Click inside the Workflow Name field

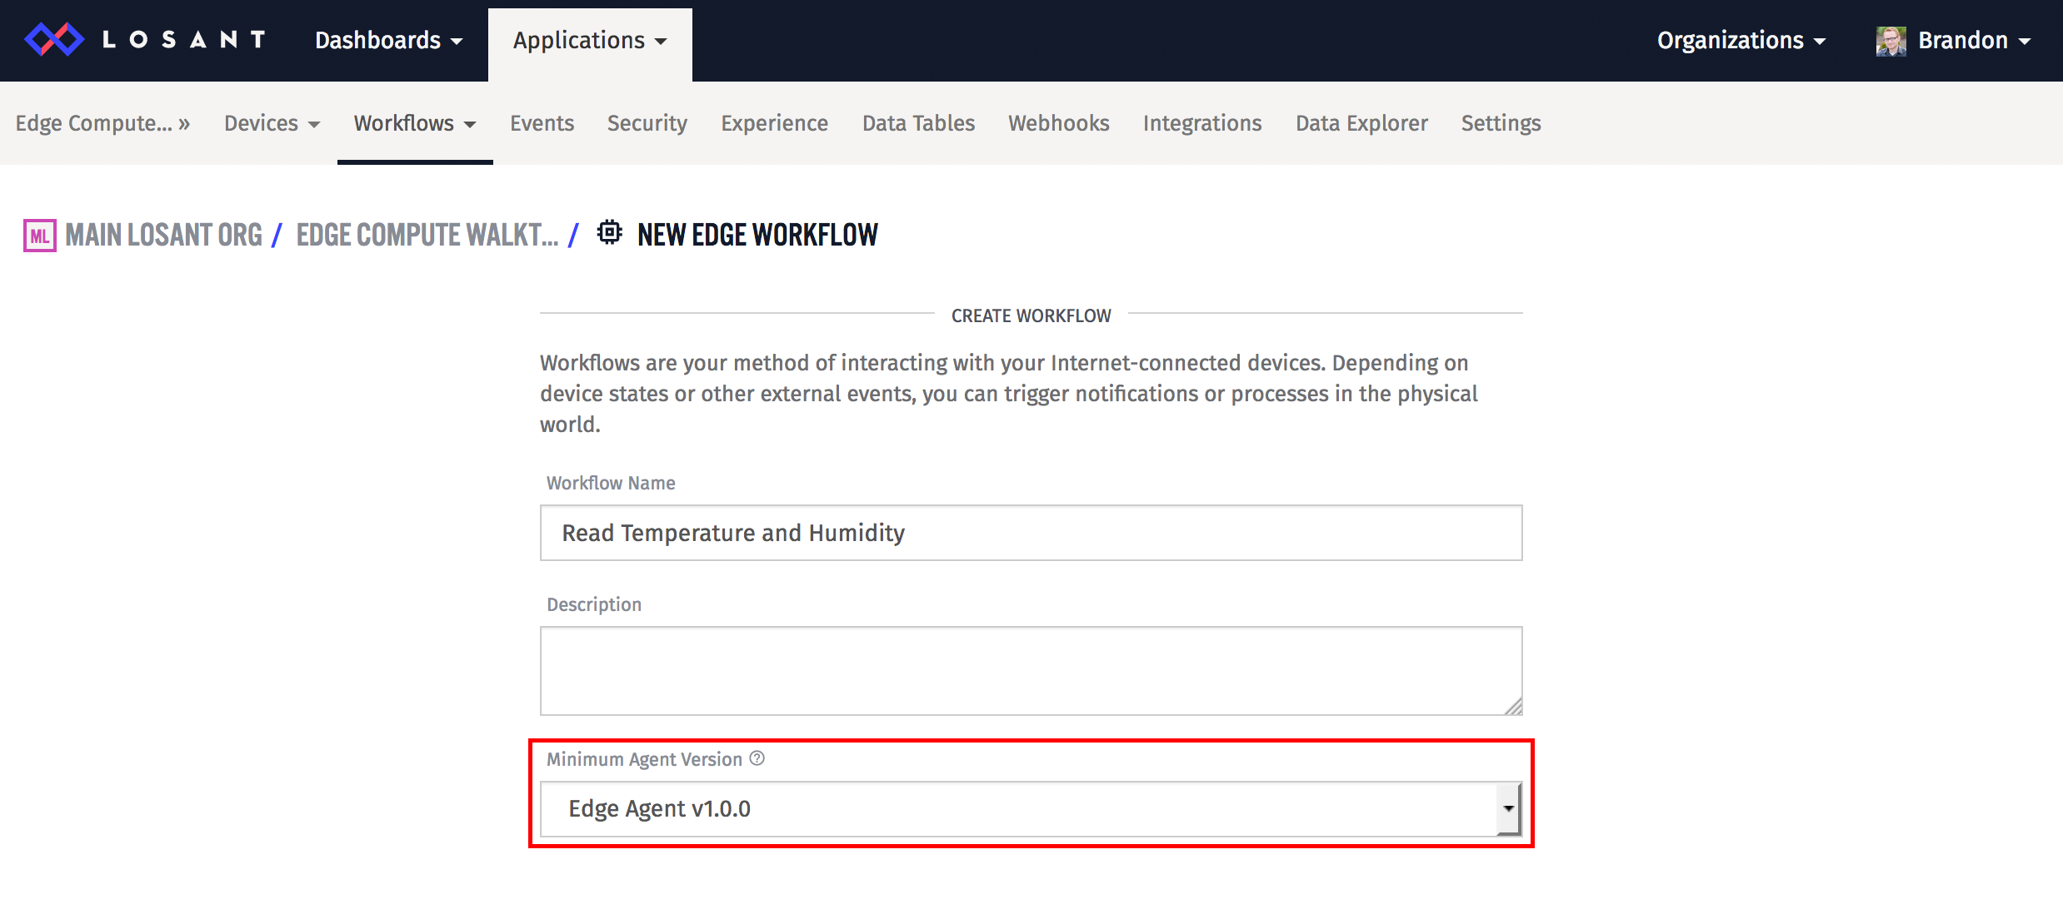pyautogui.click(x=1031, y=533)
